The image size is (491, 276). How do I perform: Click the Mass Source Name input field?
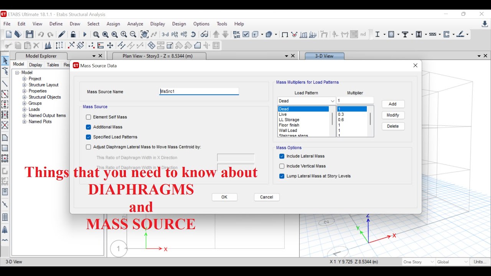click(199, 92)
